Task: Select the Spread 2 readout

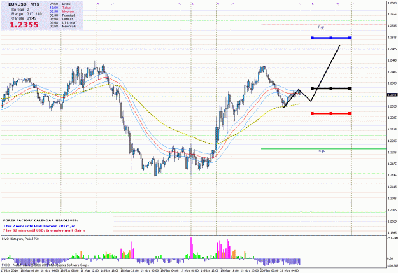Action: point(20,10)
